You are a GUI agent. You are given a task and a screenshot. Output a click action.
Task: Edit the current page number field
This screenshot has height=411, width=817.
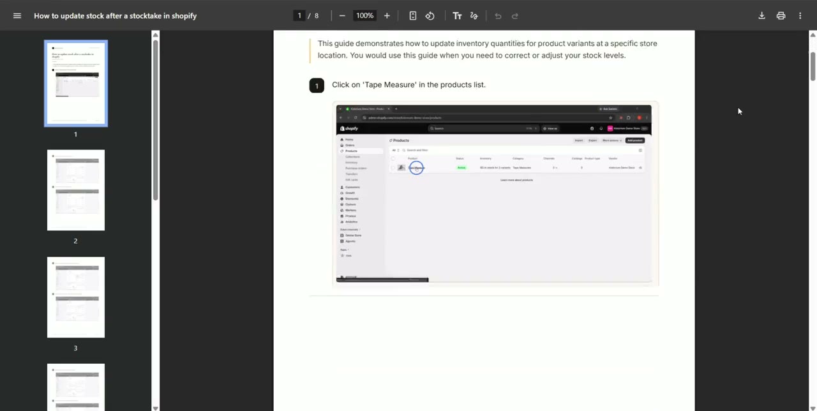299,15
